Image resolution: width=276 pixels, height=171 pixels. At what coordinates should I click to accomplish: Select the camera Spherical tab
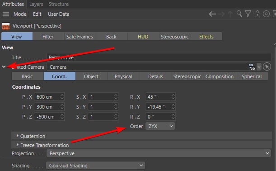pyautogui.click(x=252, y=76)
